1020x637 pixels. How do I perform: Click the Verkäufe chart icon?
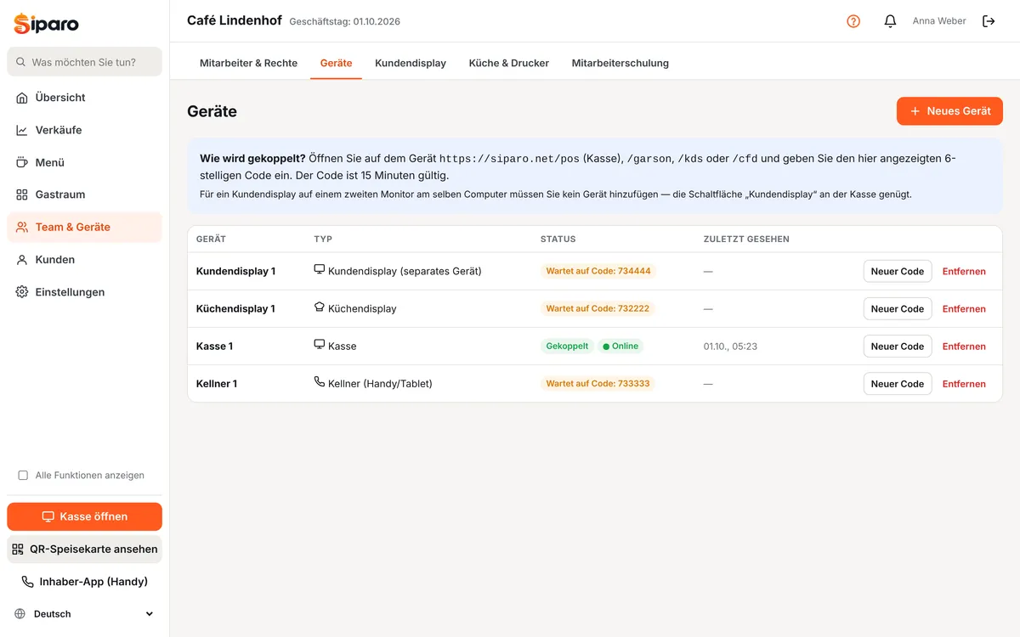point(22,130)
